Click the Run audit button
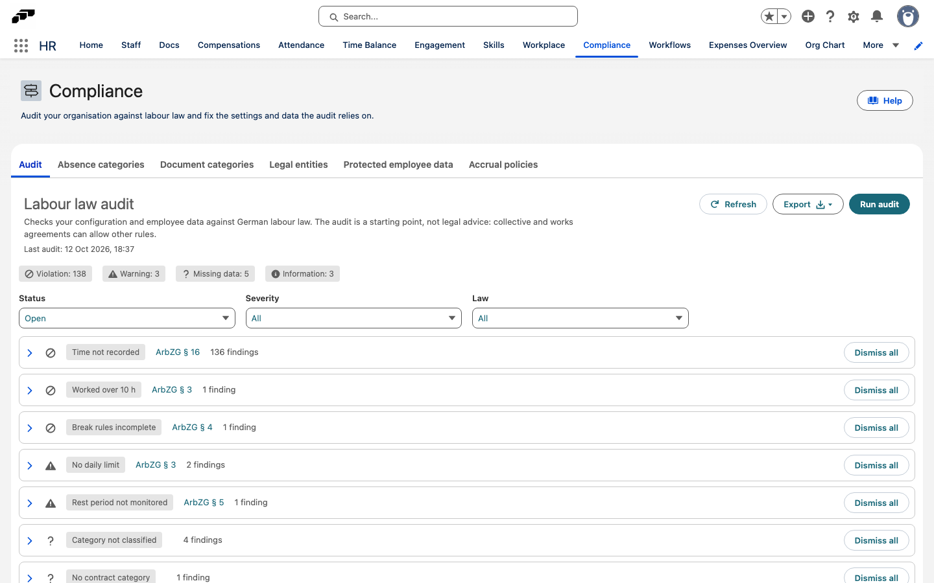The height and width of the screenshot is (583, 934). [x=880, y=204]
